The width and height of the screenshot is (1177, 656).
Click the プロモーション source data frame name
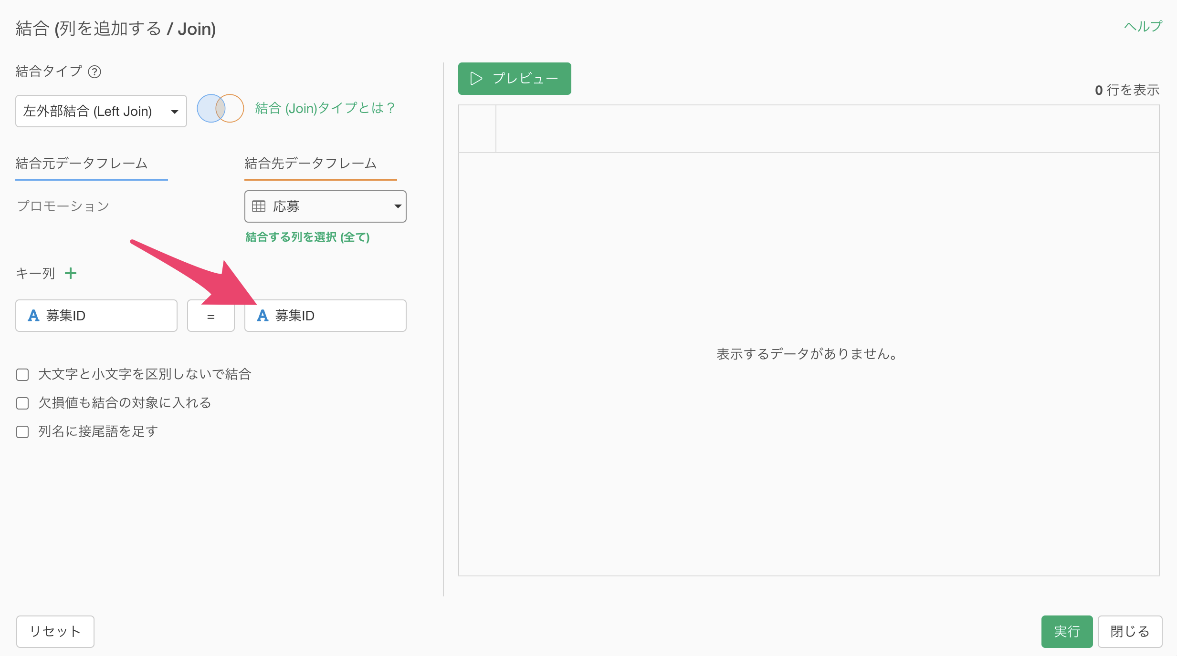63,206
